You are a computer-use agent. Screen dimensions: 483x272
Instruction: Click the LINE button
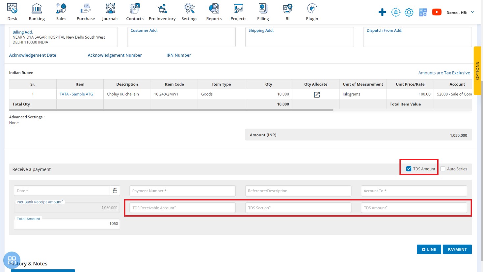pyautogui.click(x=429, y=250)
